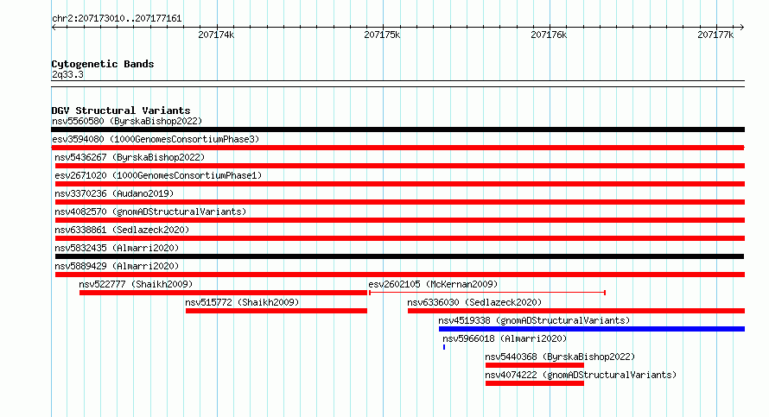The width and height of the screenshot is (769, 417).
Task: Select the 2q33.3 band label
Action: point(67,74)
